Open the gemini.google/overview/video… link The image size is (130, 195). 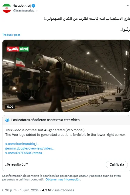point(30,148)
